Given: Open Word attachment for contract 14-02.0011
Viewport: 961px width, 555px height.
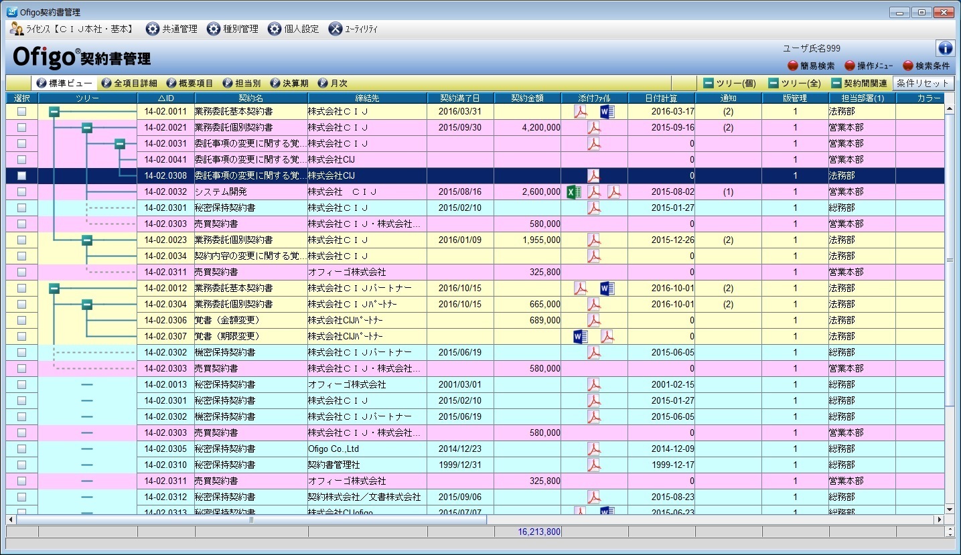Looking at the screenshot, I should [607, 112].
